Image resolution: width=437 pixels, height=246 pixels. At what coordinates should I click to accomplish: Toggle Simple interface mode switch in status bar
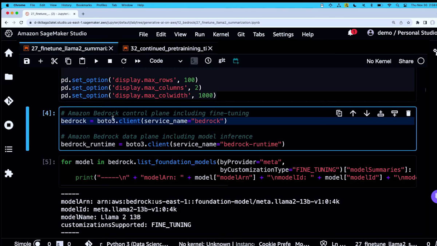[x=37, y=243]
